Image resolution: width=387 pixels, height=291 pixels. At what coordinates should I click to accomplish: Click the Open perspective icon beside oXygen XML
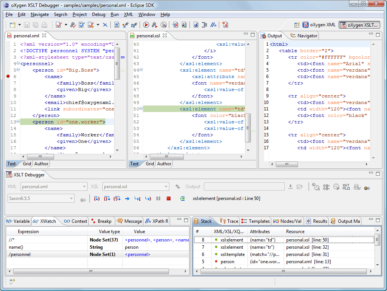(x=297, y=25)
